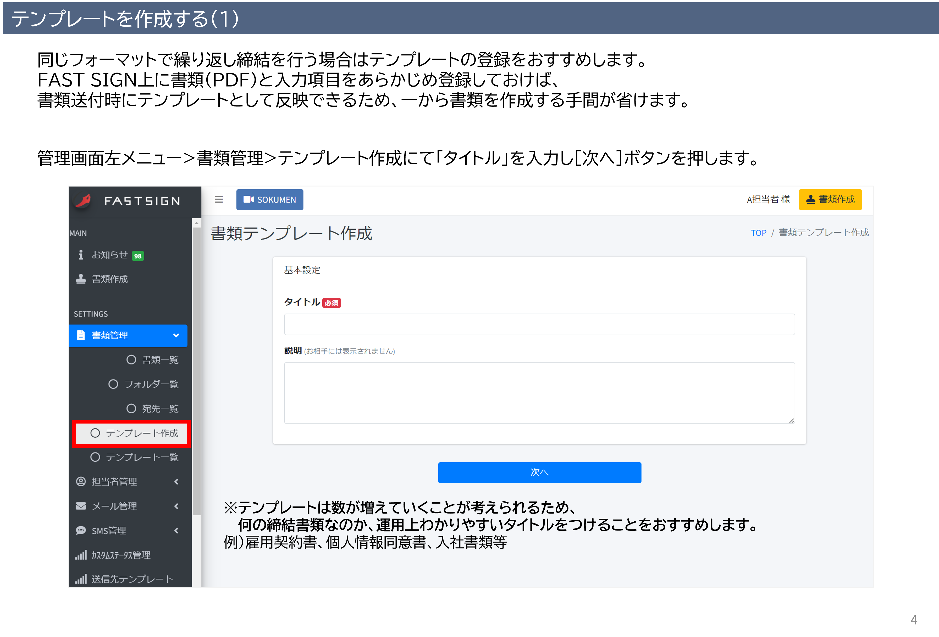939x637 pixels.
Task: Click the お知らせ info icon
Action: 81,255
